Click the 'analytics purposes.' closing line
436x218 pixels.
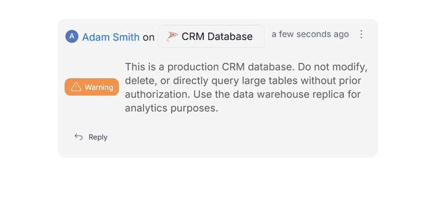point(171,108)
